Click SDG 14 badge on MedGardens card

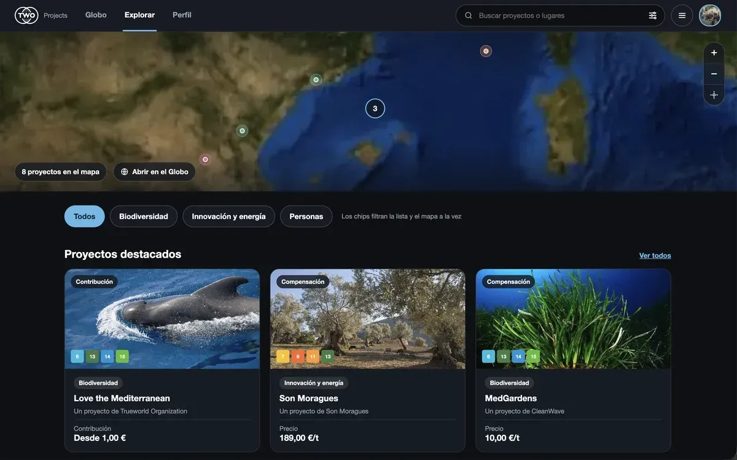tap(518, 356)
